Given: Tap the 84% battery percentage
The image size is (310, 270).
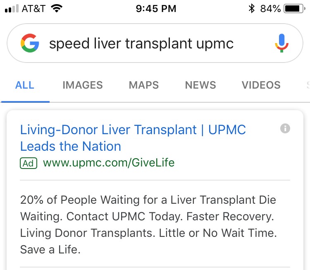Looking at the screenshot, I should [x=270, y=9].
